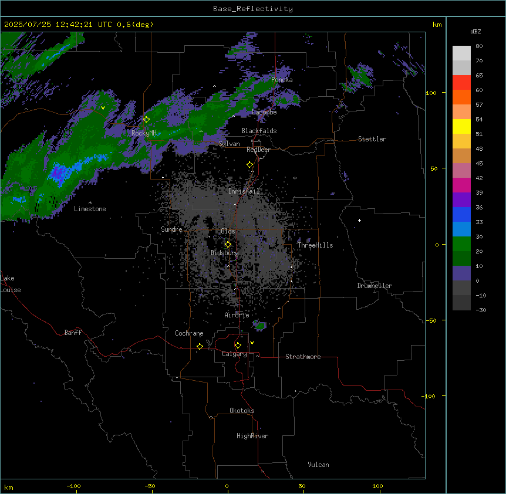The width and height of the screenshot is (506, 494).
Task: Select the RedDeer city label
Action: coord(259,150)
